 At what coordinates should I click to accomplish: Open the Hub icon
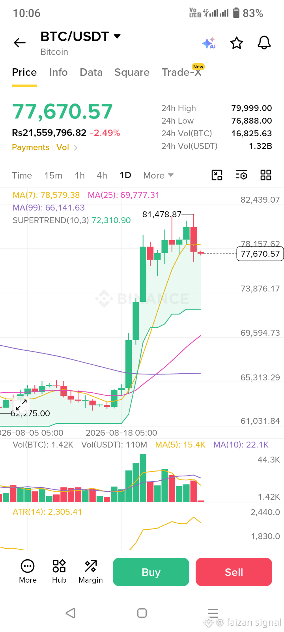click(59, 566)
